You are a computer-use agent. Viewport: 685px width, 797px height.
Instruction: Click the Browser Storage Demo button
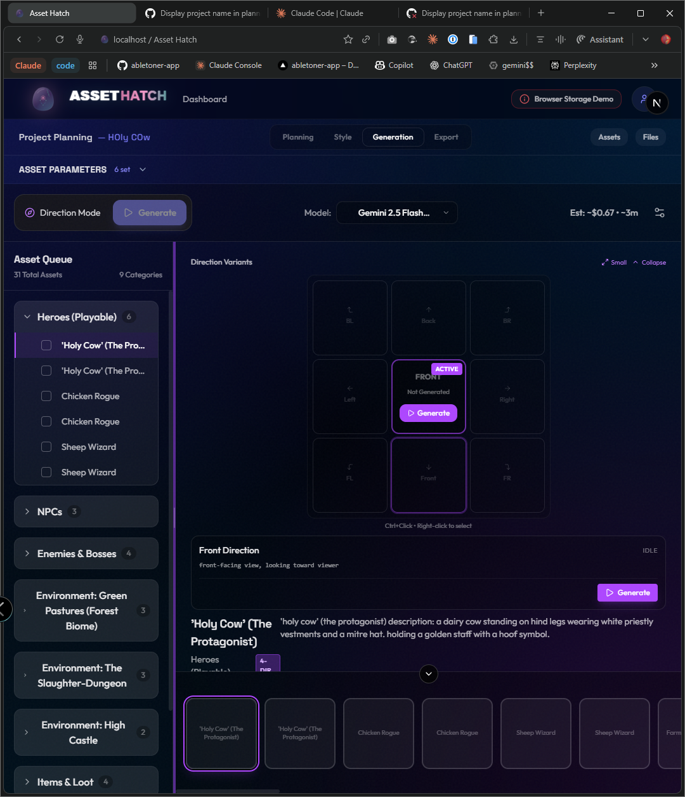click(x=567, y=99)
